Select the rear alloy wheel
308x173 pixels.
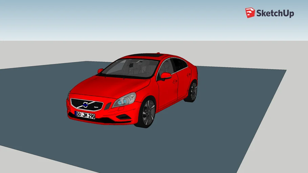coord(193,91)
